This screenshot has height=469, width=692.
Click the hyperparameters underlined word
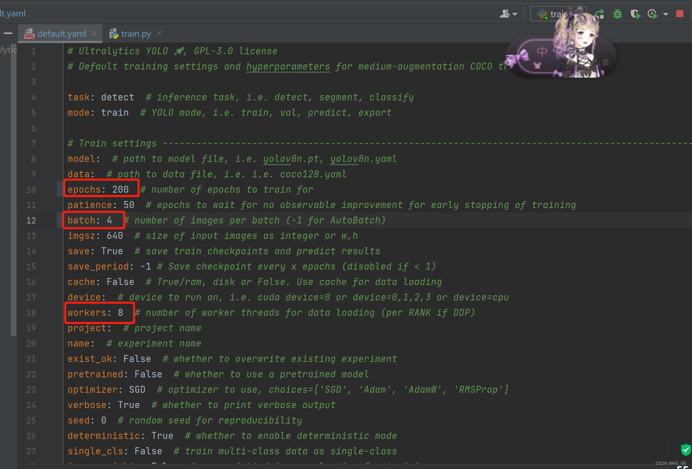click(288, 66)
